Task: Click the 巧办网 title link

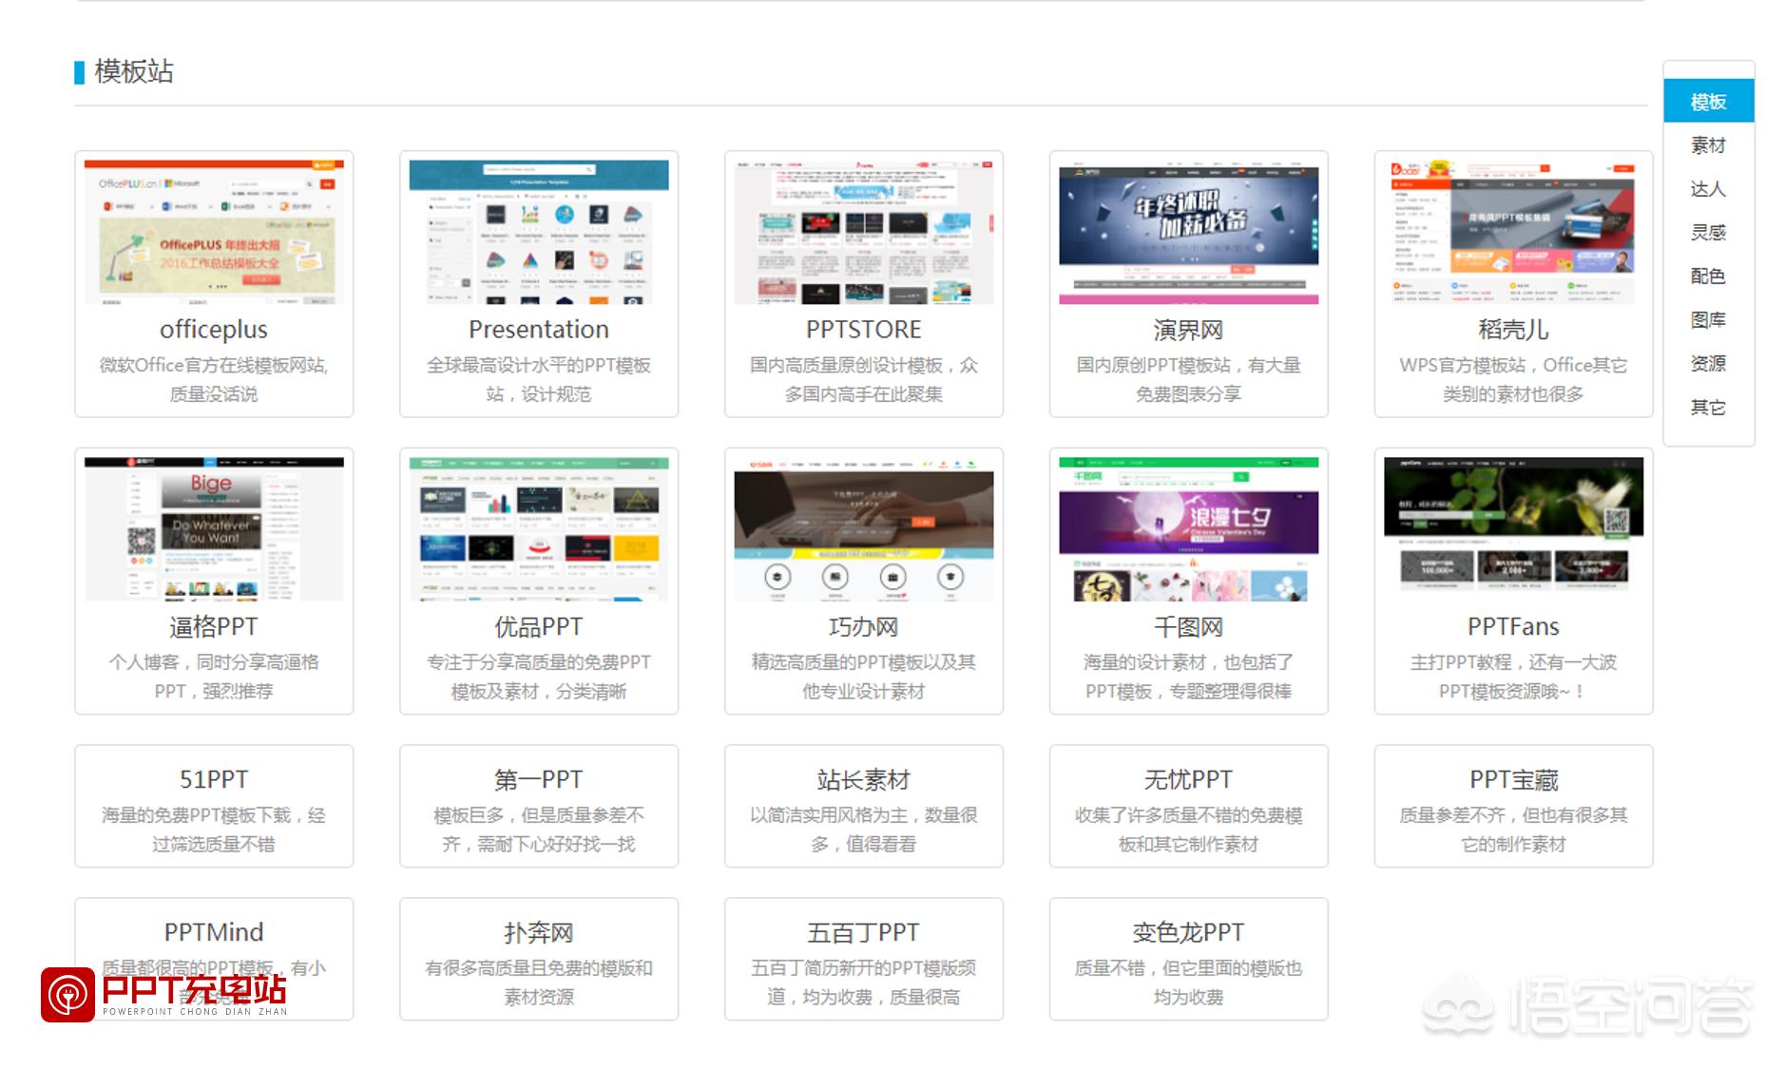Action: 864,627
